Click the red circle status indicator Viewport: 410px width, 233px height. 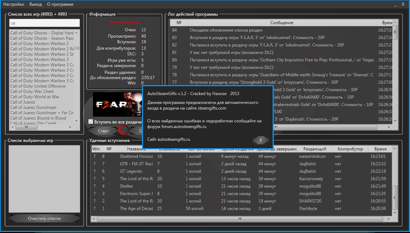(x=124, y=130)
